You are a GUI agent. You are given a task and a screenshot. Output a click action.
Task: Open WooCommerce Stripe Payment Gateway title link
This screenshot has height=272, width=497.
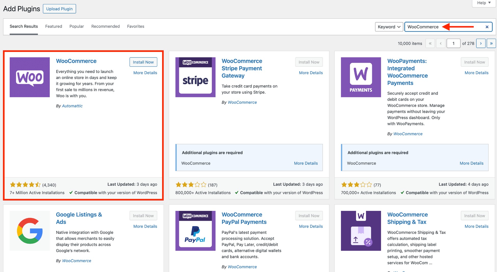tap(242, 68)
